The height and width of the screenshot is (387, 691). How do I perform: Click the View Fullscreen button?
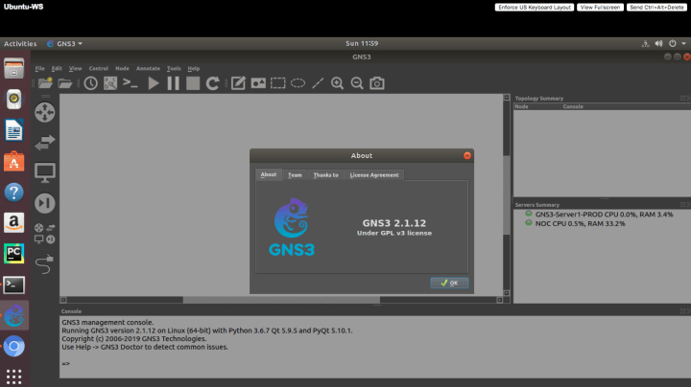click(600, 7)
